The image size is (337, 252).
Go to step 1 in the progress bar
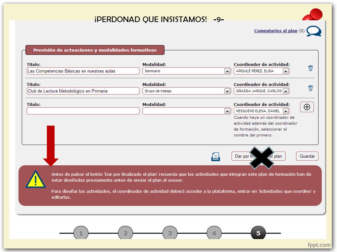point(81,233)
